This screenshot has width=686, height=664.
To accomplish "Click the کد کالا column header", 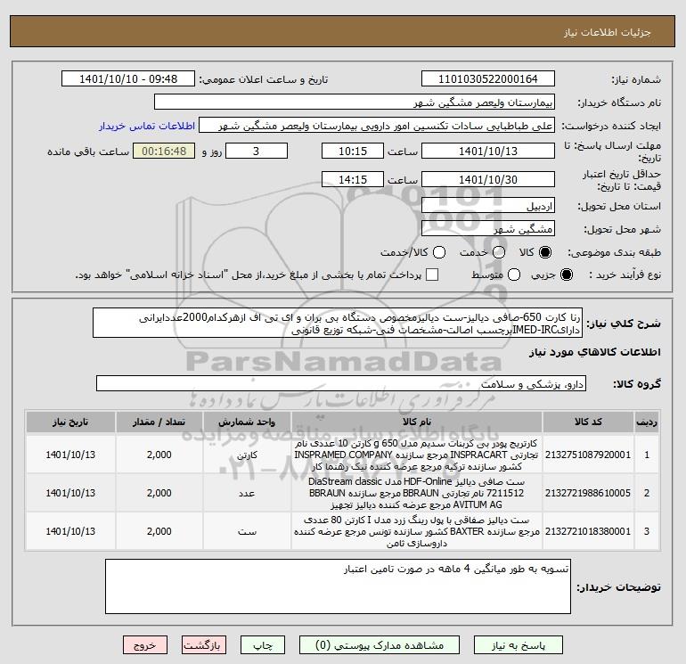I will tap(588, 422).
